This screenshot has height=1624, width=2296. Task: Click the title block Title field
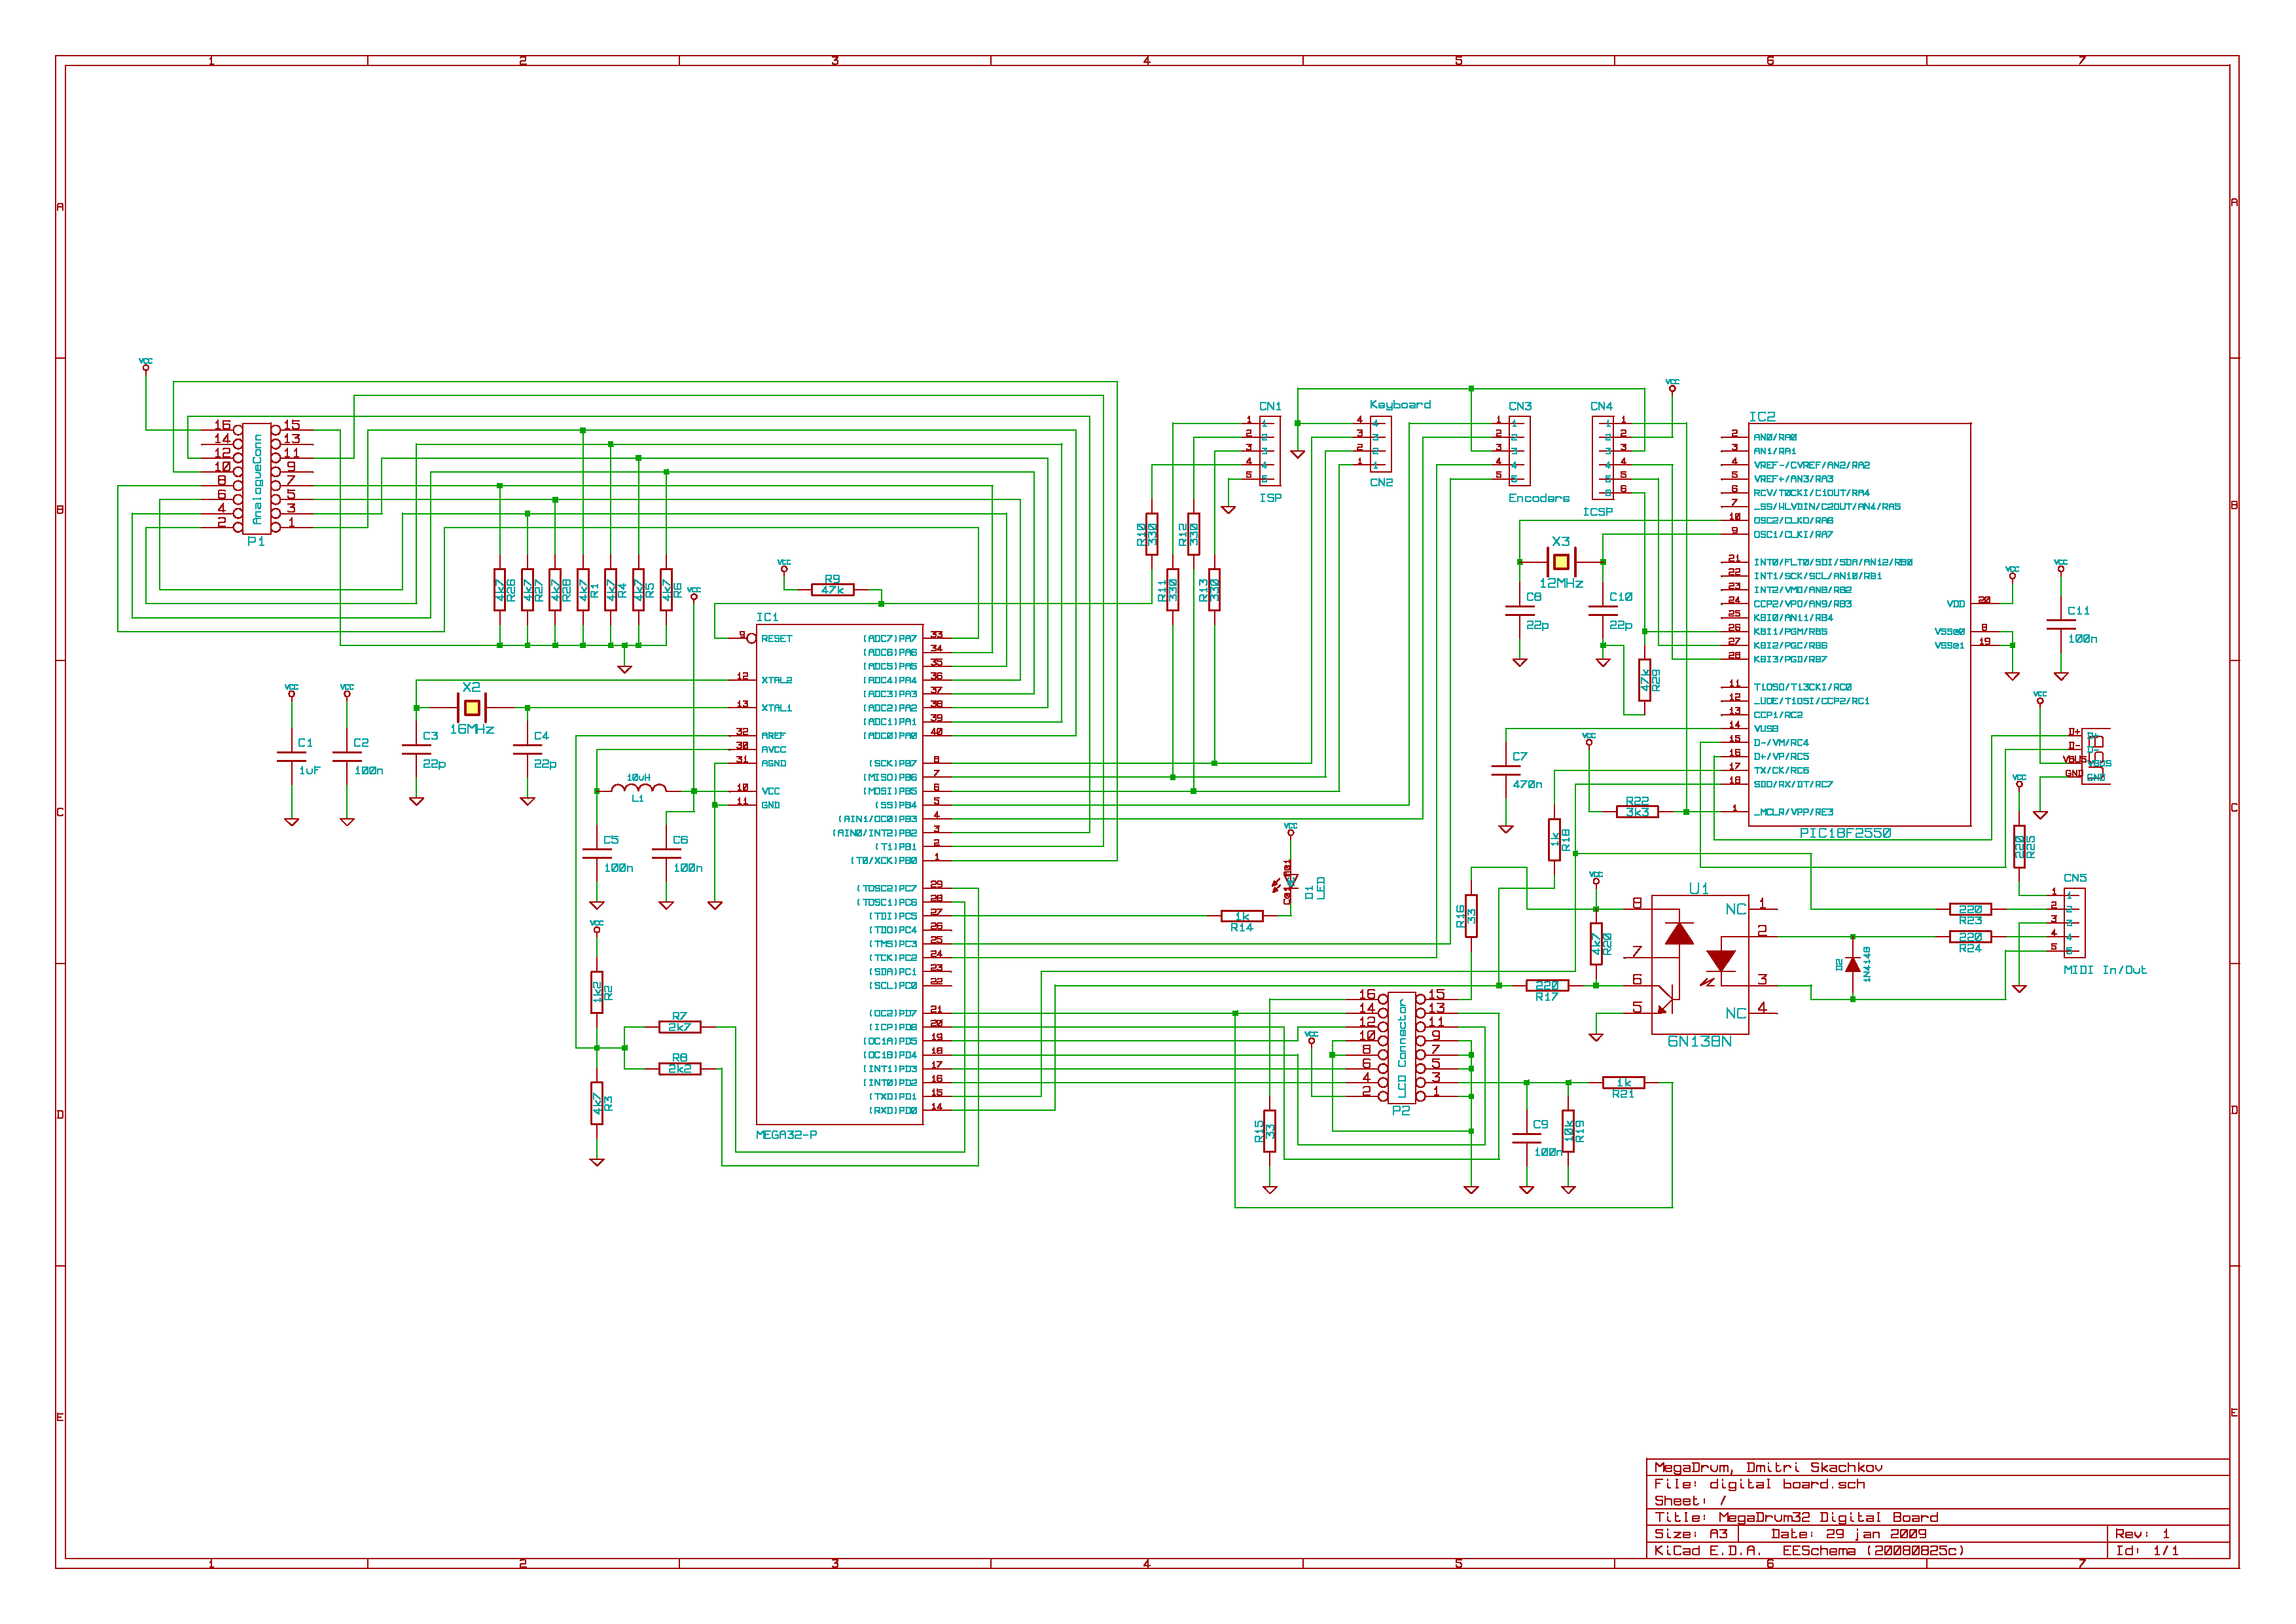coord(1796,1517)
